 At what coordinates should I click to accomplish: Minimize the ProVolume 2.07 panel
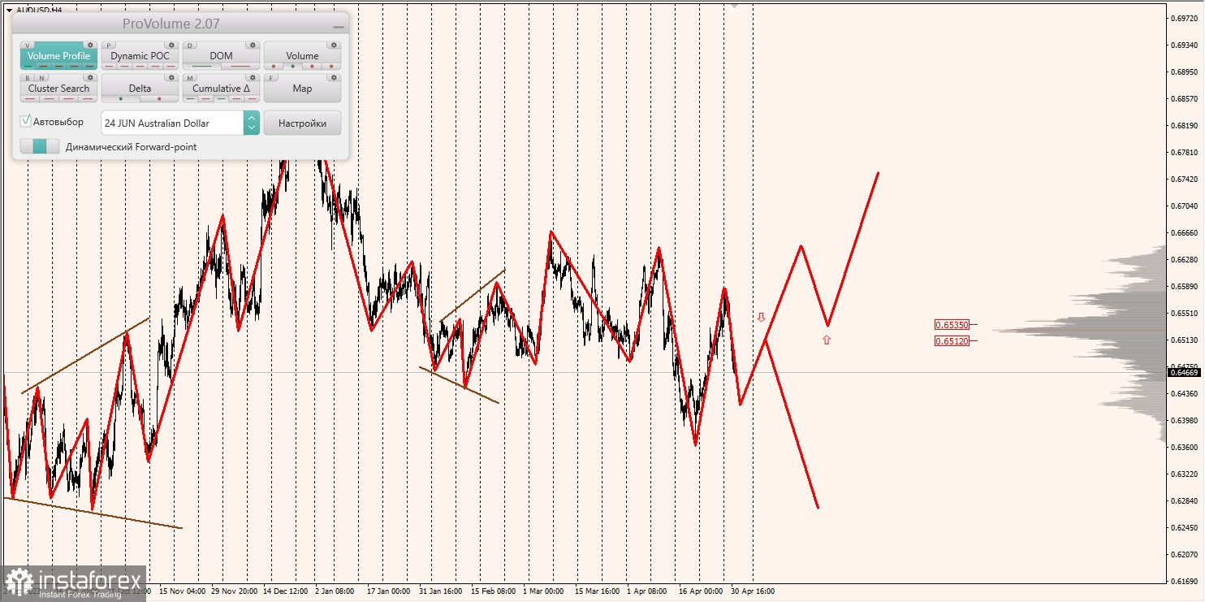pyautogui.click(x=339, y=27)
